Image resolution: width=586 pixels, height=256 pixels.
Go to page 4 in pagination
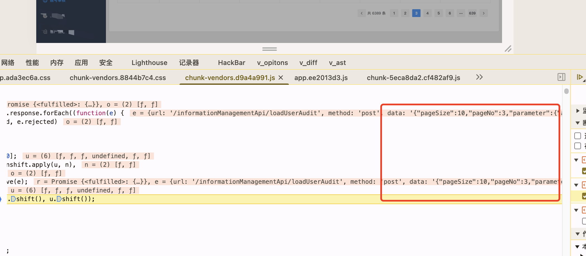pos(427,13)
